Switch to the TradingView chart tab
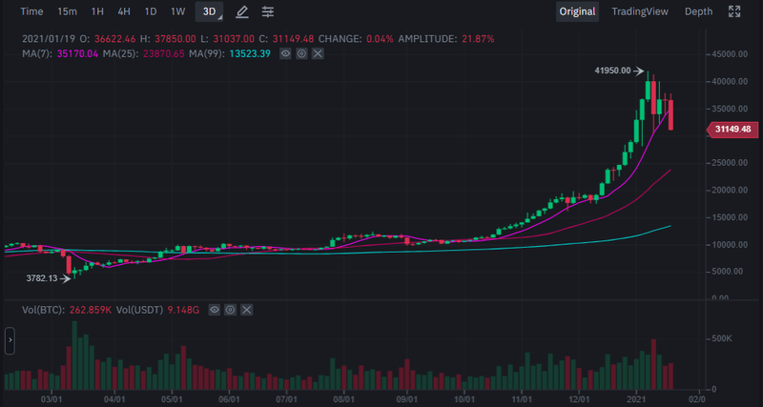The image size is (763, 407). [x=640, y=11]
